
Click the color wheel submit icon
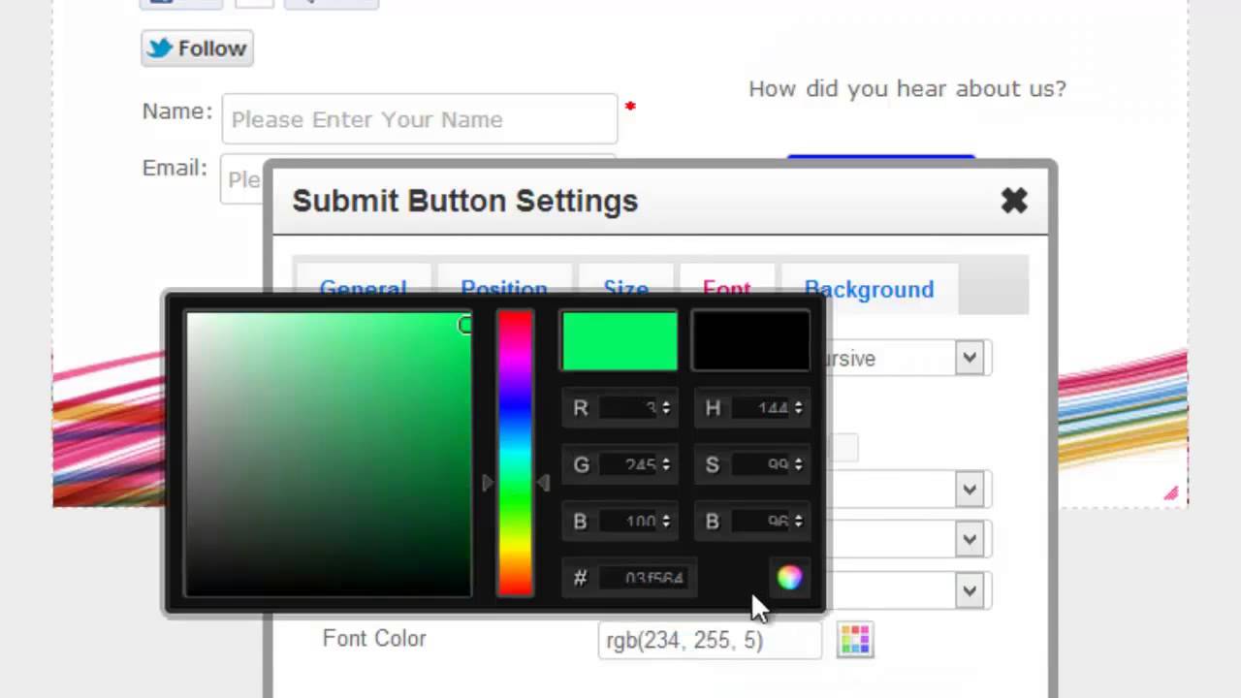pos(789,578)
